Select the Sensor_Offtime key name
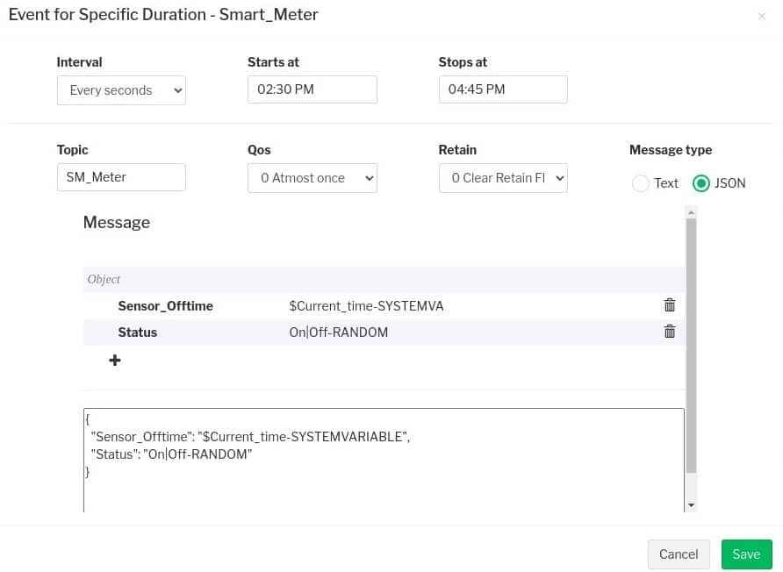The image size is (783, 572). 165,306
